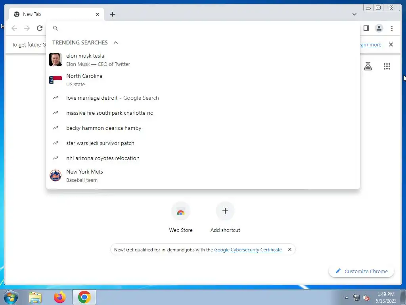The width and height of the screenshot is (406, 305).
Task: Open the Web Store shortcut icon
Action: (x=181, y=211)
